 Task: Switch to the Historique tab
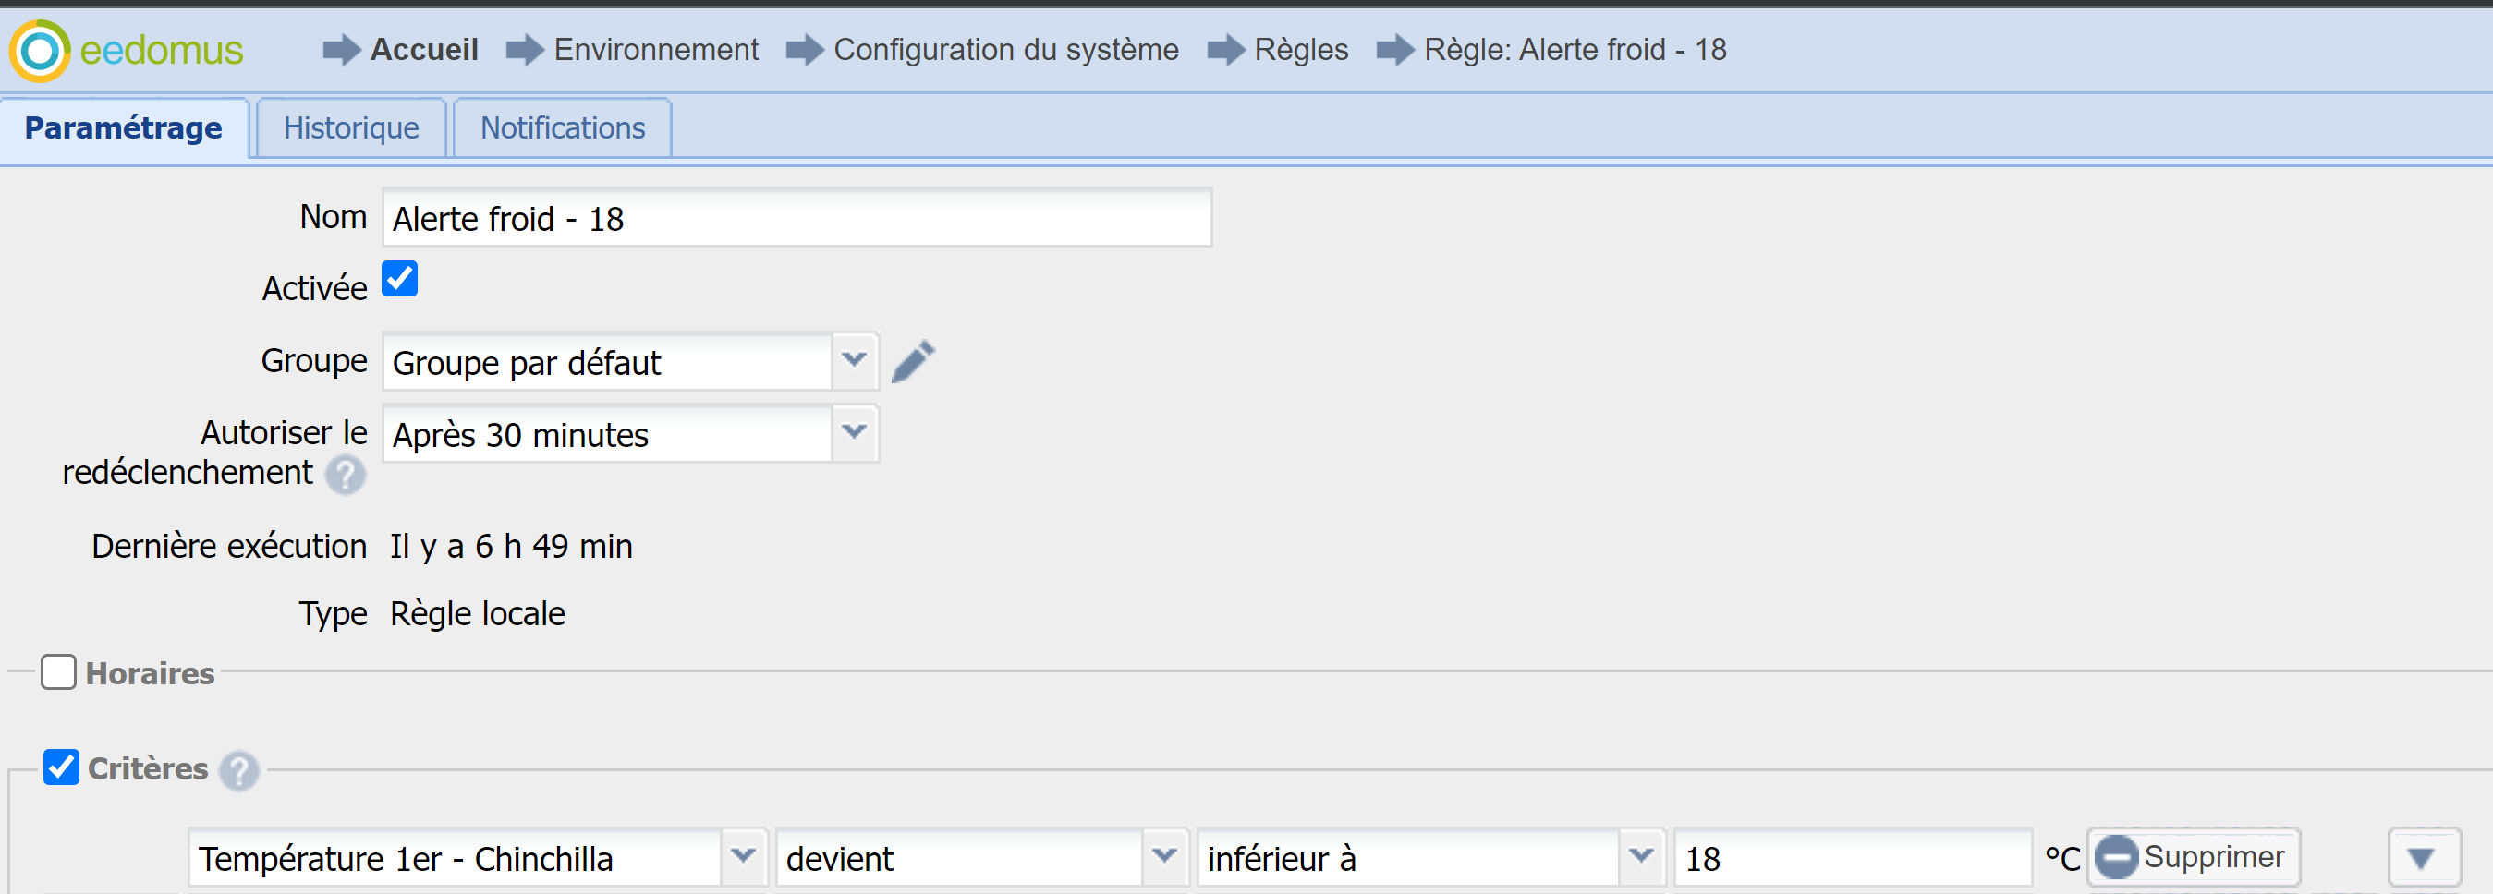350,127
